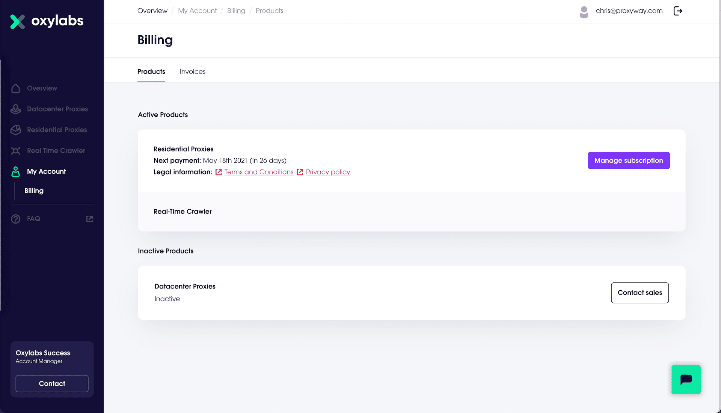Switch to the Invoices tab

click(193, 72)
